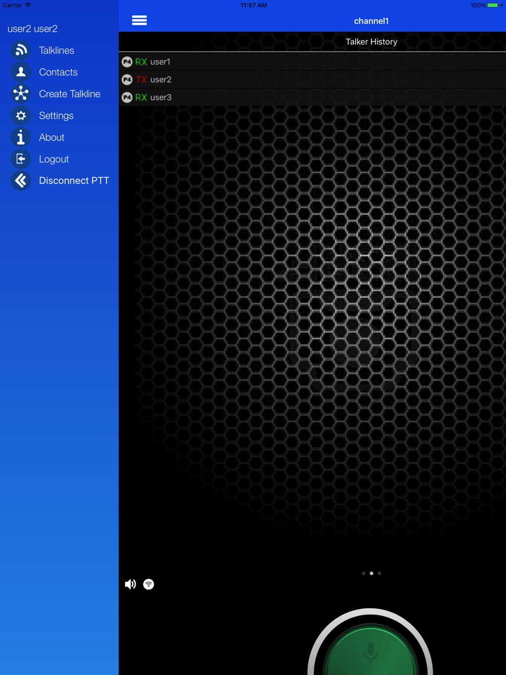Screen dimensions: 506x675
Task: Open the Settings gear icon
Action: [x=21, y=115]
